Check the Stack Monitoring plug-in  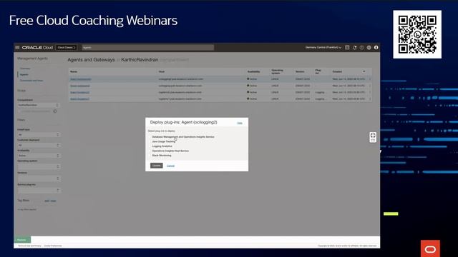point(150,156)
